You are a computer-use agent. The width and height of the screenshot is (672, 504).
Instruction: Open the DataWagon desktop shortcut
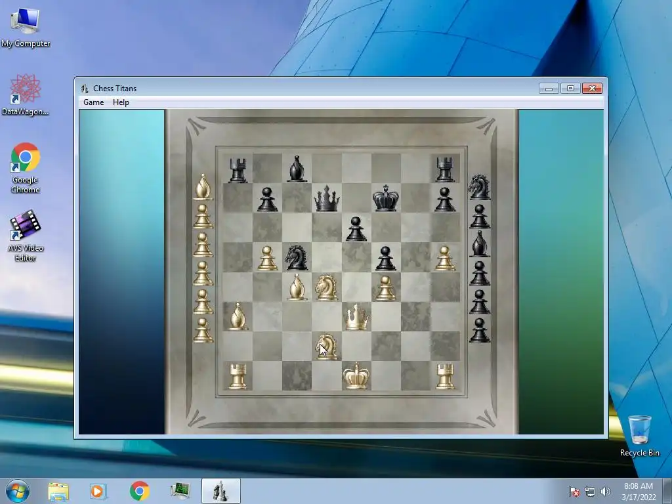[26, 94]
